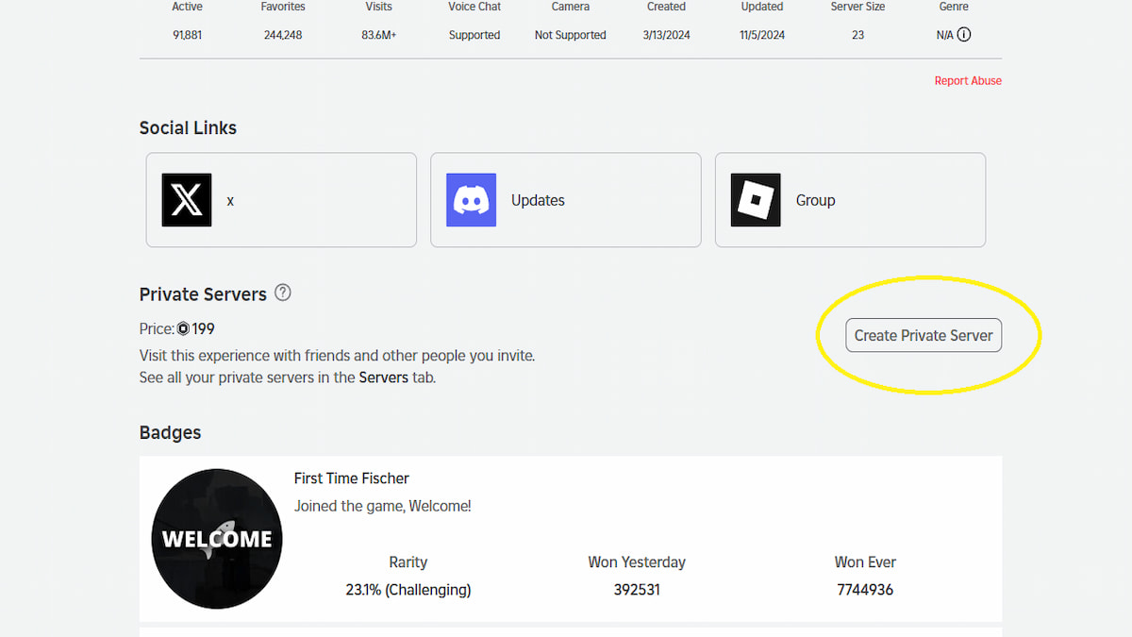Click the bold Servers word in description
This screenshot has height=637, width=1132.
(x=384, y=377)
